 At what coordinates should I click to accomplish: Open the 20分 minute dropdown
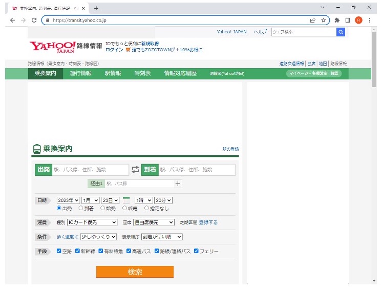point(163,200)
